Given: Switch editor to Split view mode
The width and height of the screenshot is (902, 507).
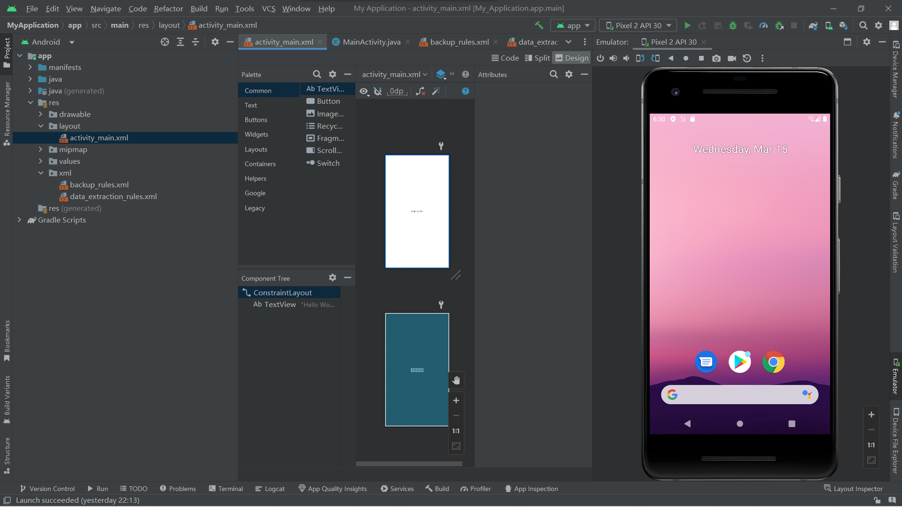Looking at the screenshot, I should coord(537,58).
